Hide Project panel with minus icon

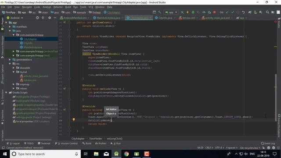pos(55,18)
